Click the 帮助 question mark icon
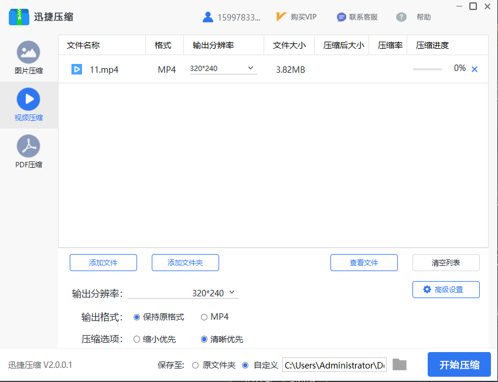The image size is (498, 382). (401, 17)
